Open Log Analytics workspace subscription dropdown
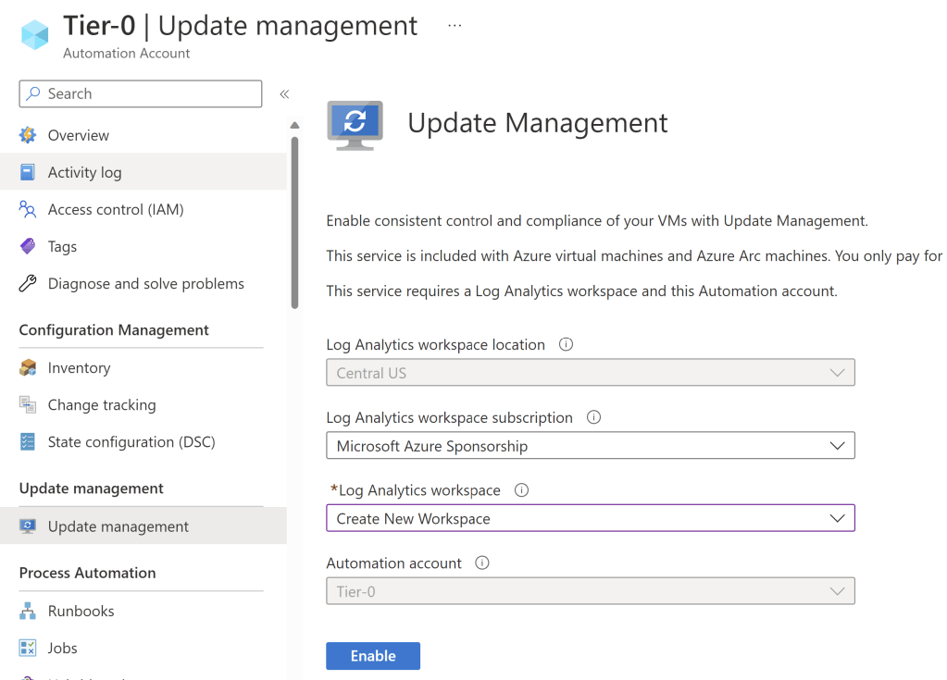 click(x=590, y=446)
